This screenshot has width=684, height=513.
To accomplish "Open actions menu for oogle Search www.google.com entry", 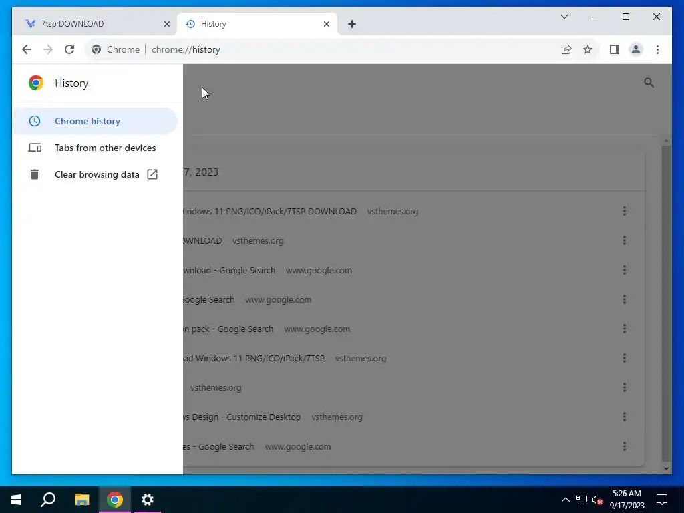I will 625,299.
